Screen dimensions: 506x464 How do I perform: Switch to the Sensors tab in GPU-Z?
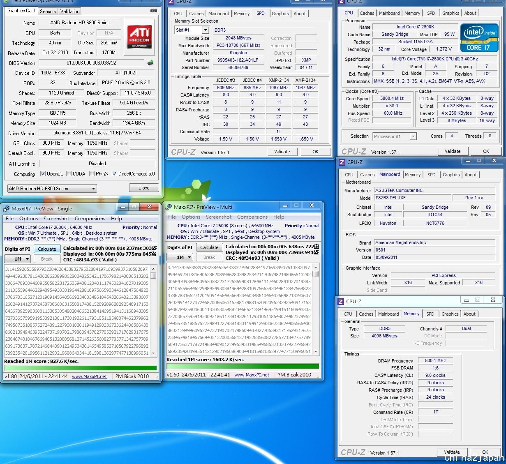pos(48,12)
